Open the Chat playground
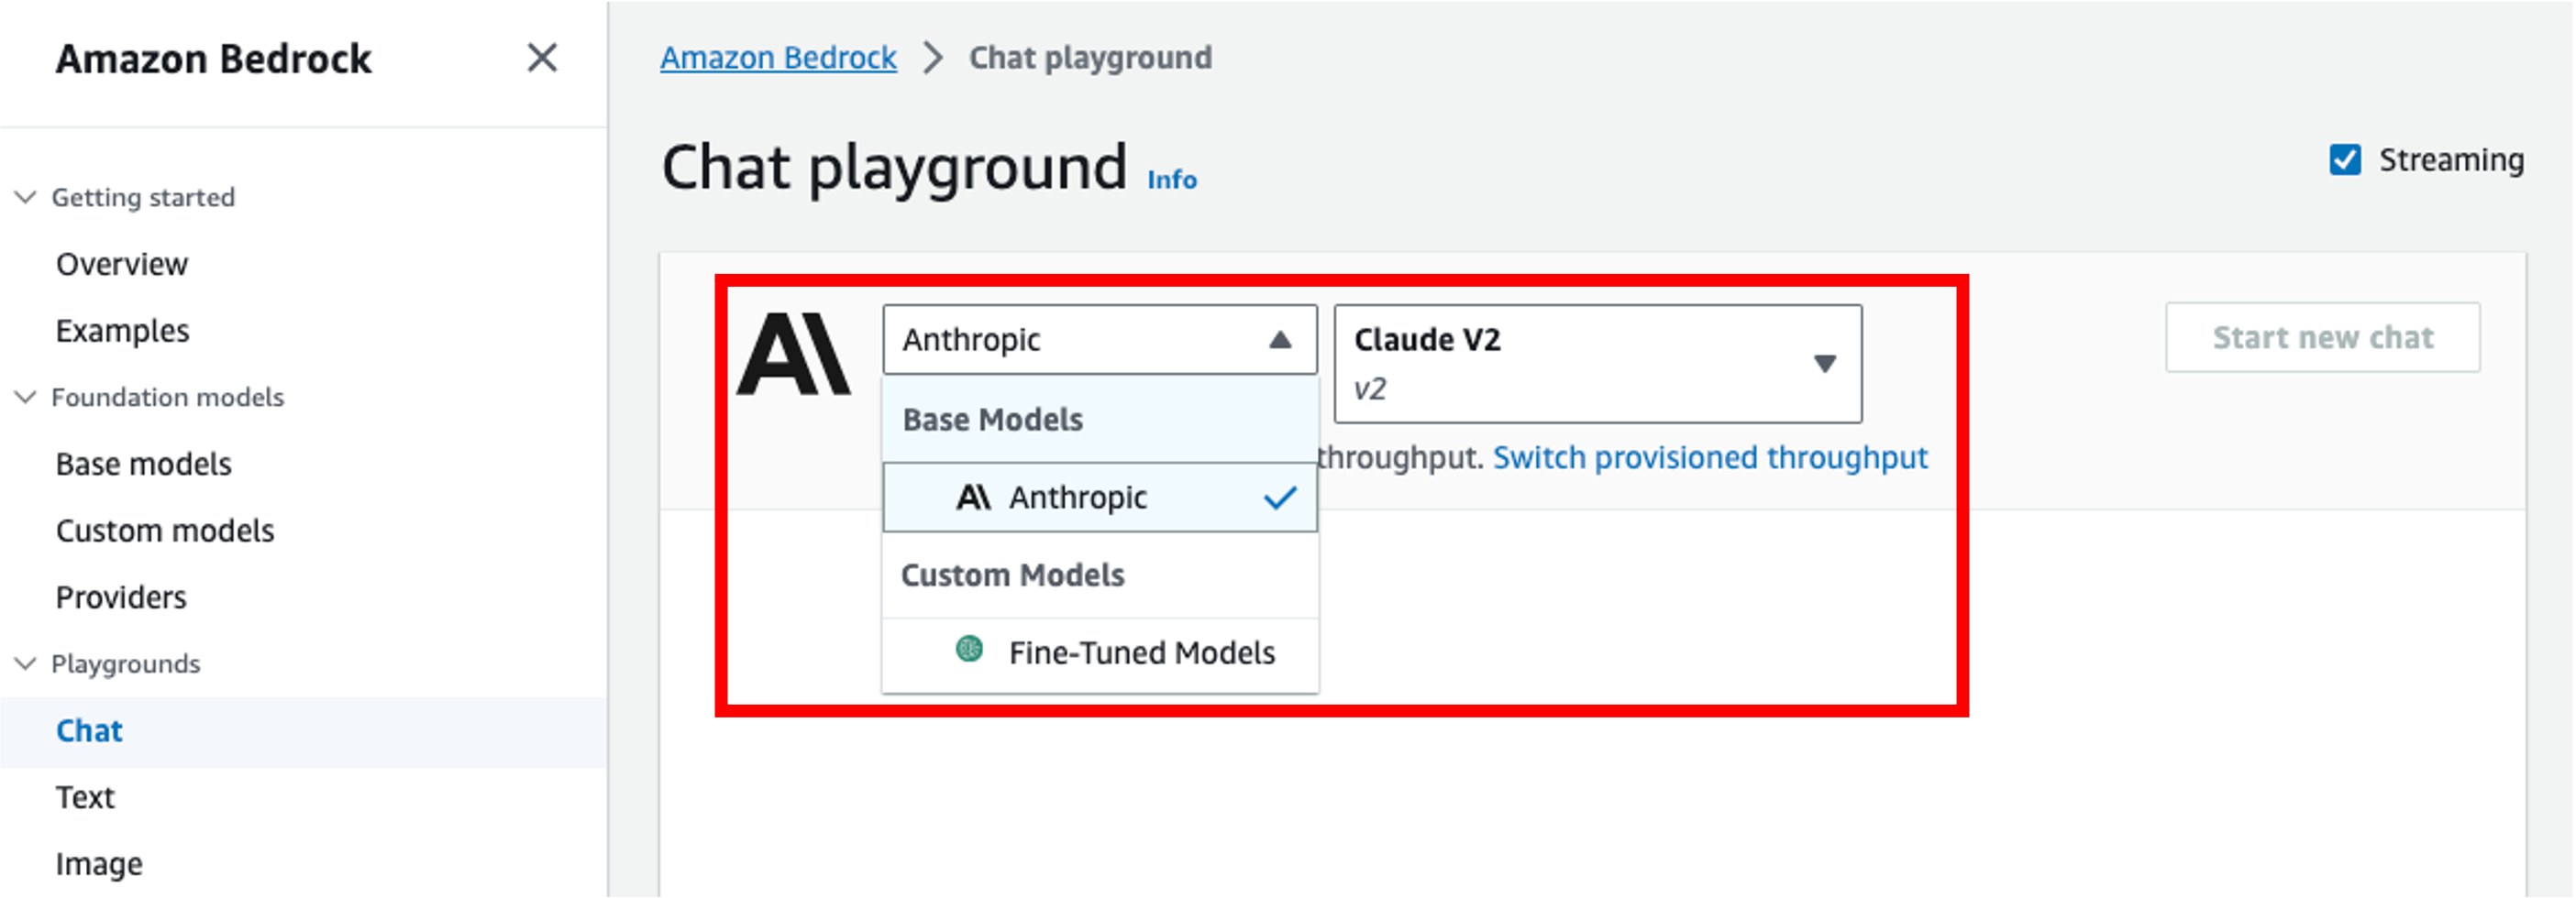The width and height of the screenshot is (2576, 898). tap(89, 730)
